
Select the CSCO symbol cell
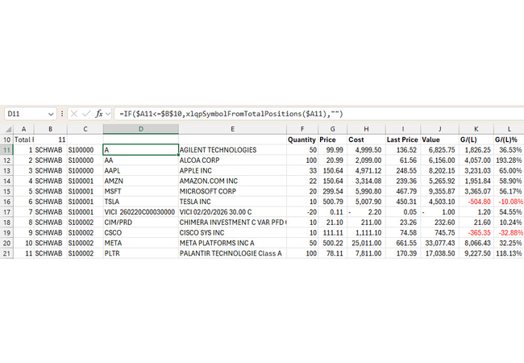[x=141, y=233]
